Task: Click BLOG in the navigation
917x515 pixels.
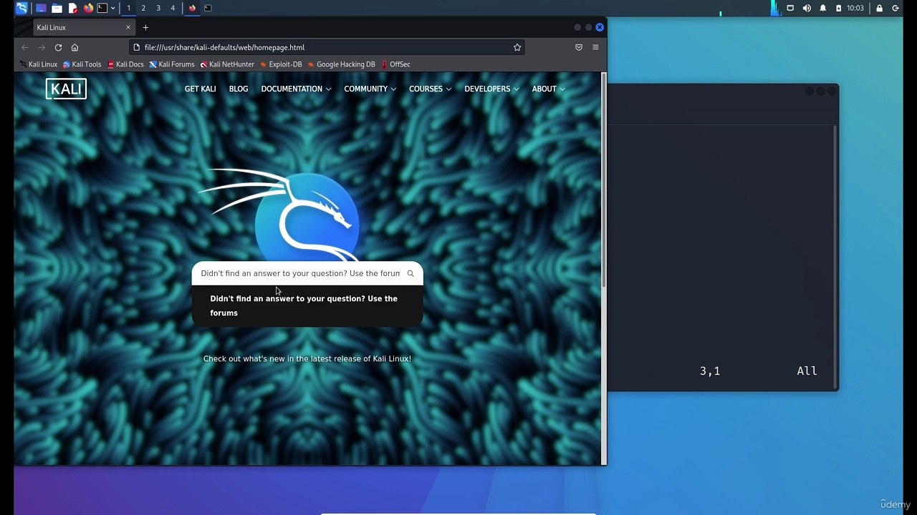Action: click(239, 89)
